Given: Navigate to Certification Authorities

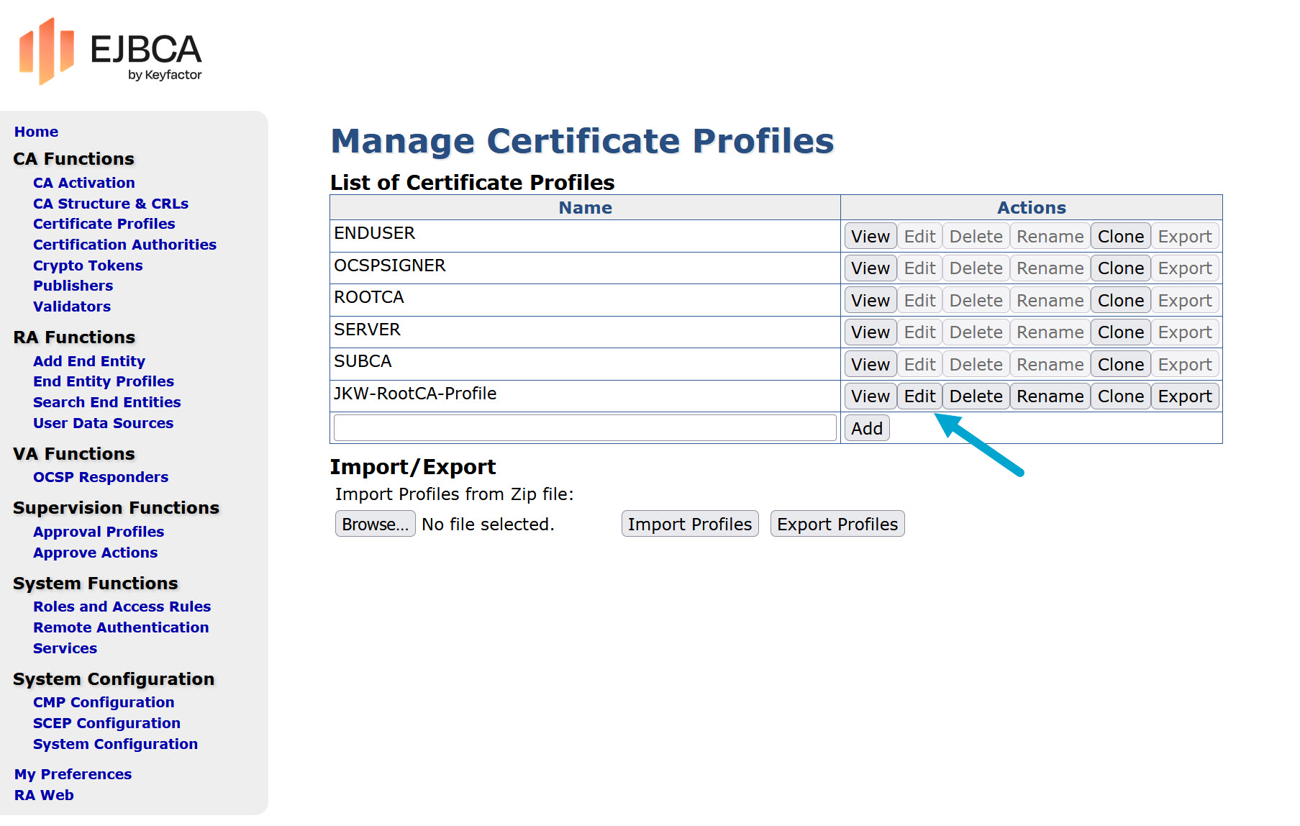Looking at the screenshot, I should 124,245.
